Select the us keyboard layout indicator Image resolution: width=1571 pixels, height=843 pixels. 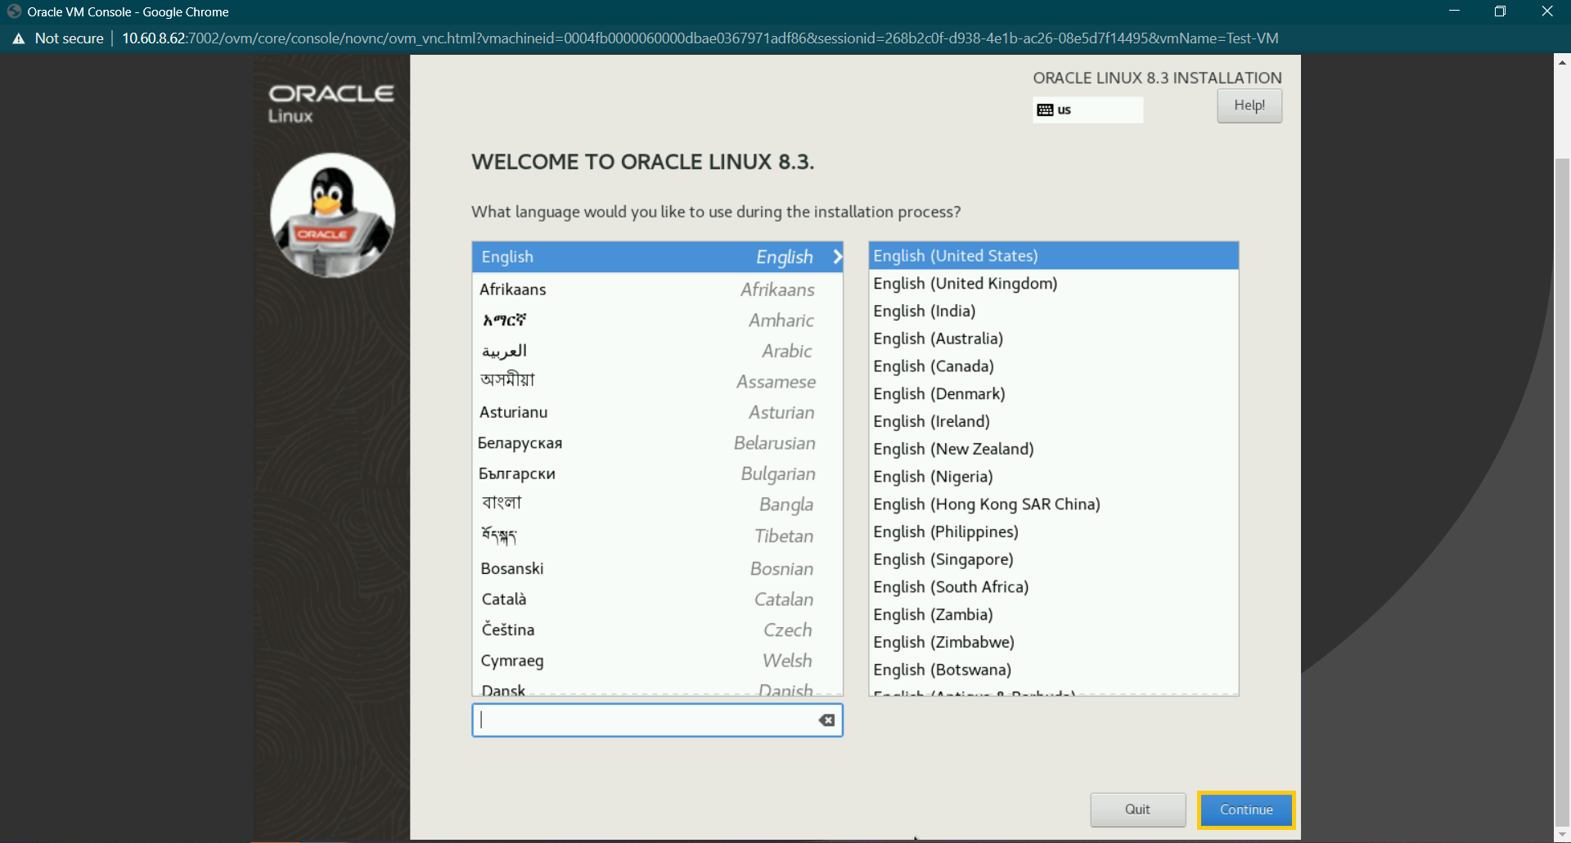point(1088,110)
